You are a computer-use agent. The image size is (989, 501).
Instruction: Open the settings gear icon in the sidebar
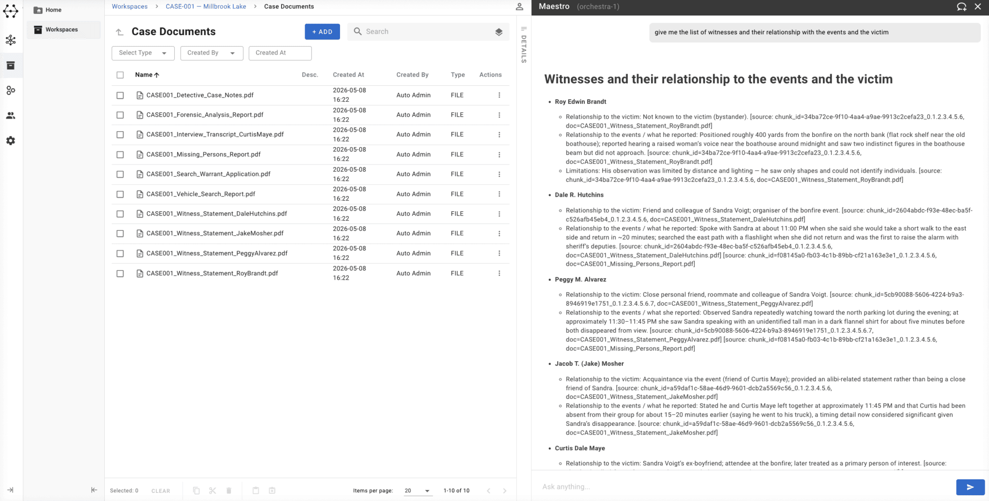11,141
